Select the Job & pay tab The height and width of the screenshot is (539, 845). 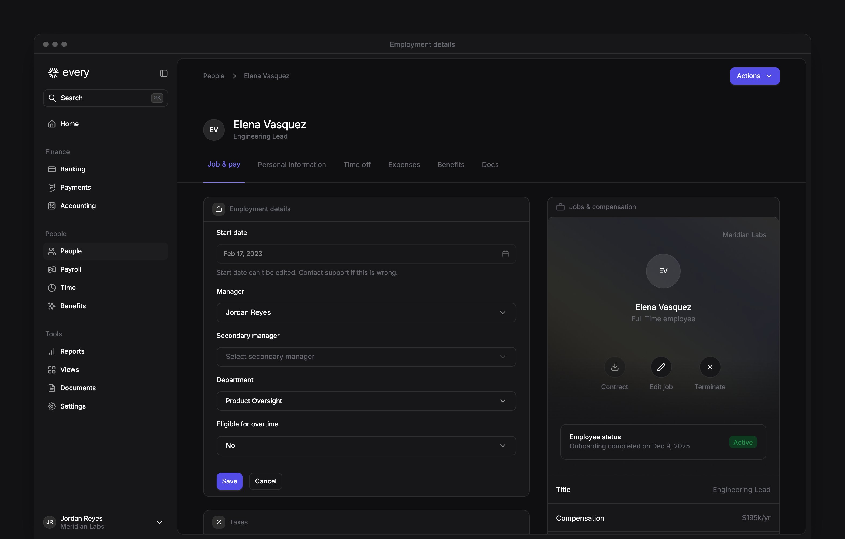click(224, 164)
